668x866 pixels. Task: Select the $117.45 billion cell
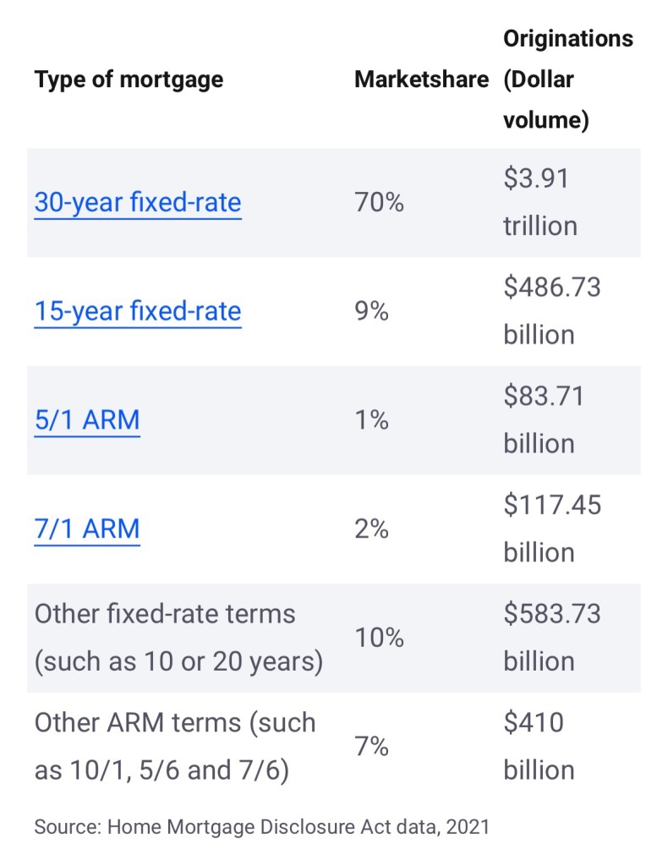[551, 529]
